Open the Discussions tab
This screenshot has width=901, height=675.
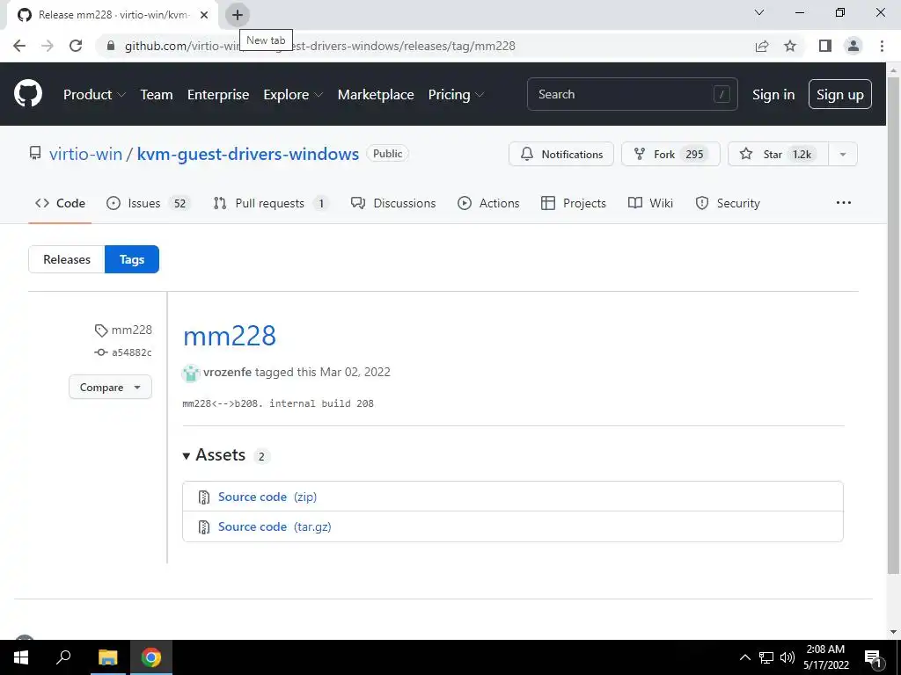(x=393, y=203)
